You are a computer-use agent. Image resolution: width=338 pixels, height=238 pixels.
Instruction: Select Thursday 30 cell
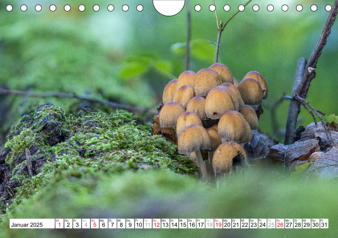coord(316,224)
